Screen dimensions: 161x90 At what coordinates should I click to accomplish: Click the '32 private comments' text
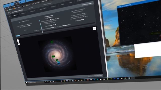pos(49,16)
